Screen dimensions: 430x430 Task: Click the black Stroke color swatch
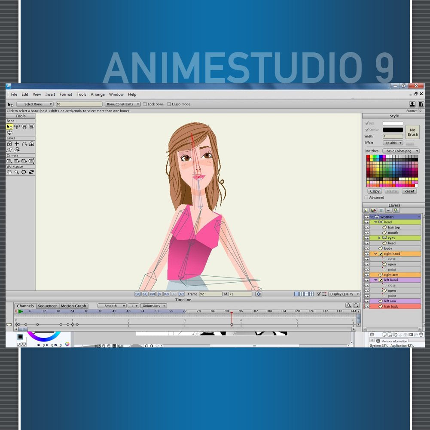(393, 130)
